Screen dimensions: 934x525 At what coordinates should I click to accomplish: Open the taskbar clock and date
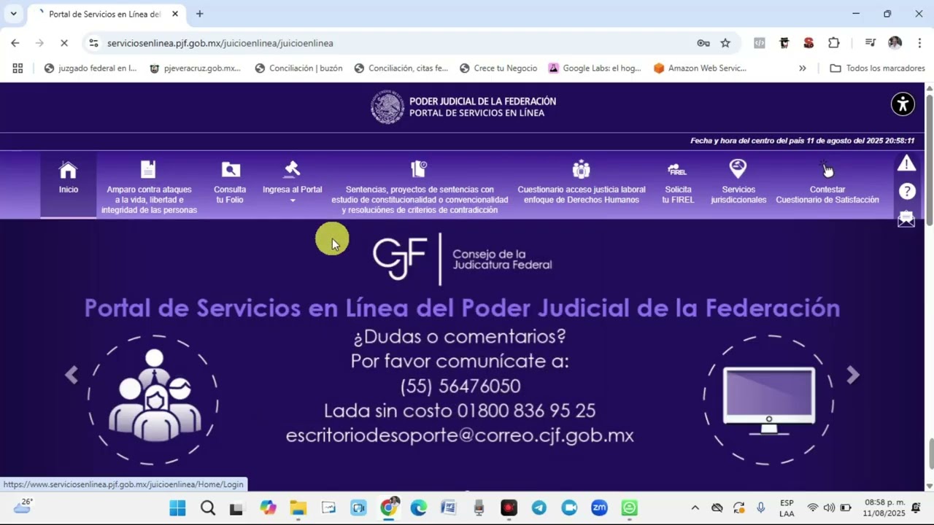click(x=884, y=507)
